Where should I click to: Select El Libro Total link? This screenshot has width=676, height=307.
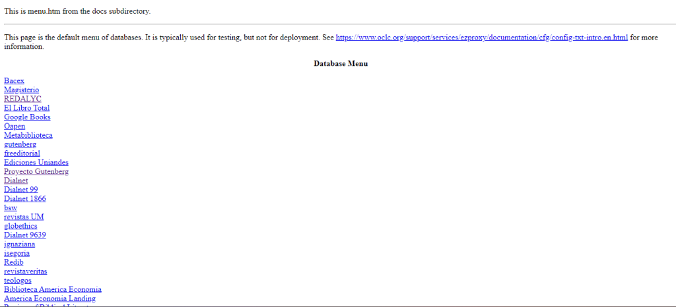pyautogui.click(x=26, y=108)
